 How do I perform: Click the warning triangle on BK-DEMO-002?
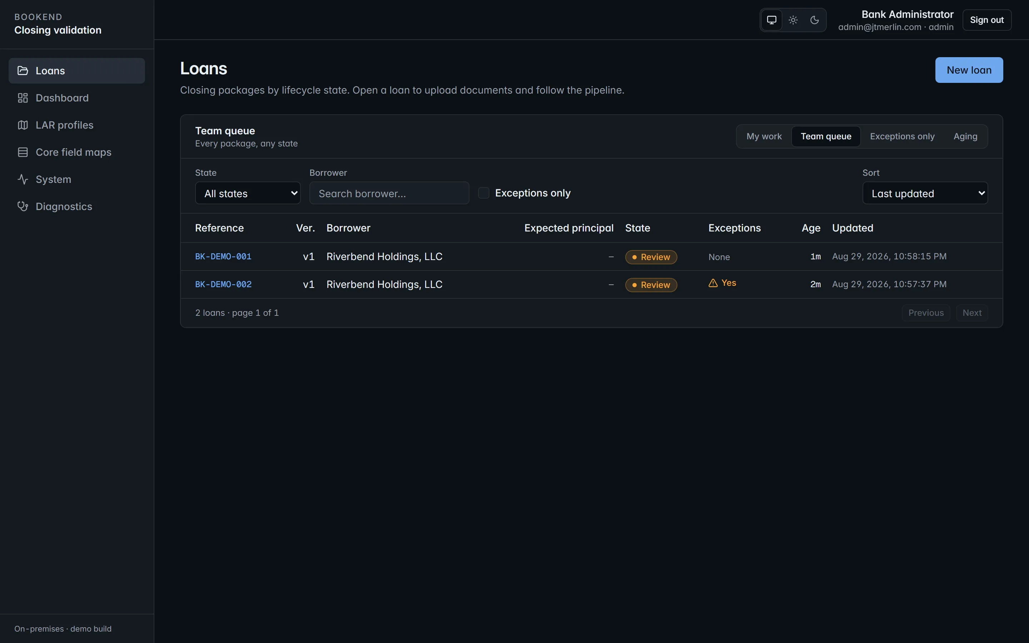point(713,283)
